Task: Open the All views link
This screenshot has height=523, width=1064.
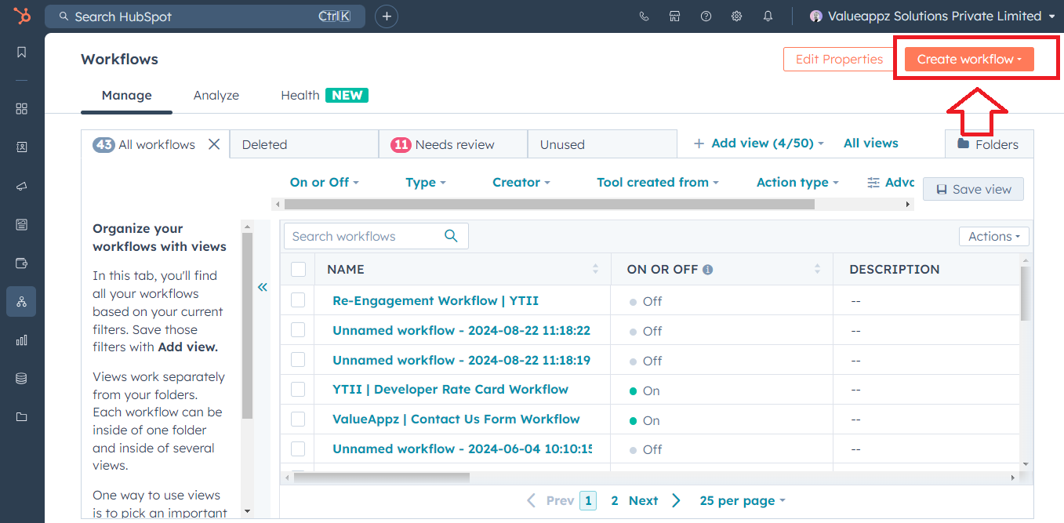Action: pyautogui.click(x=870, y=143)
